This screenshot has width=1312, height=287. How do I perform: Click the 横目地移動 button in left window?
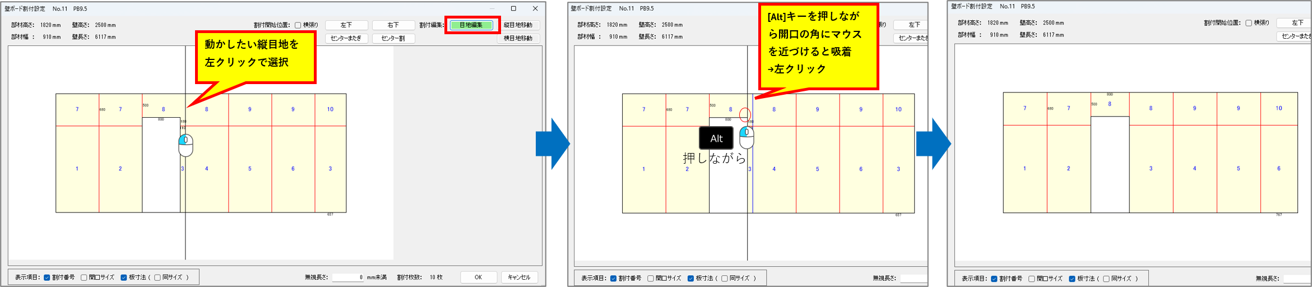click(518, 38)
